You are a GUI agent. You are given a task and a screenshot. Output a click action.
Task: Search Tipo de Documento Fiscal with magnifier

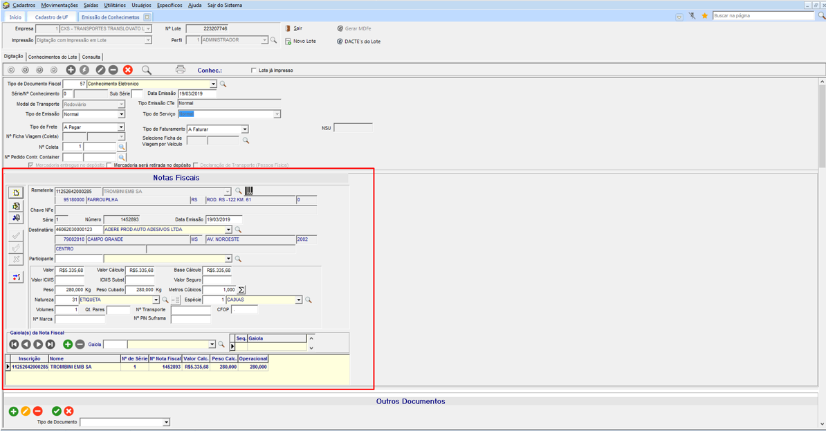(223, 84)
